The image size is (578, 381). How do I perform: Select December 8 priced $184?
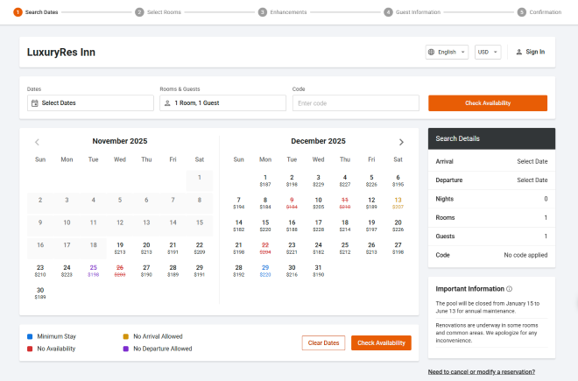[x=265, y=203]
